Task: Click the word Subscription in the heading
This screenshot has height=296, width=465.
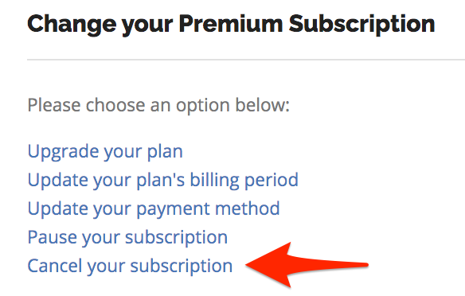Action: point(361,25)
